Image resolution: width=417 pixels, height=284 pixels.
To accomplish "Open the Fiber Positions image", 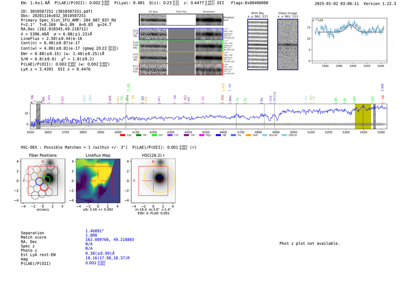I will [43, 181].
